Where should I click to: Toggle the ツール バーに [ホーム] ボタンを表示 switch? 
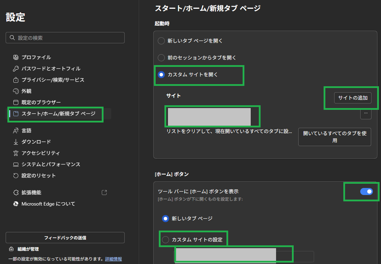click(x=367, y=191)
